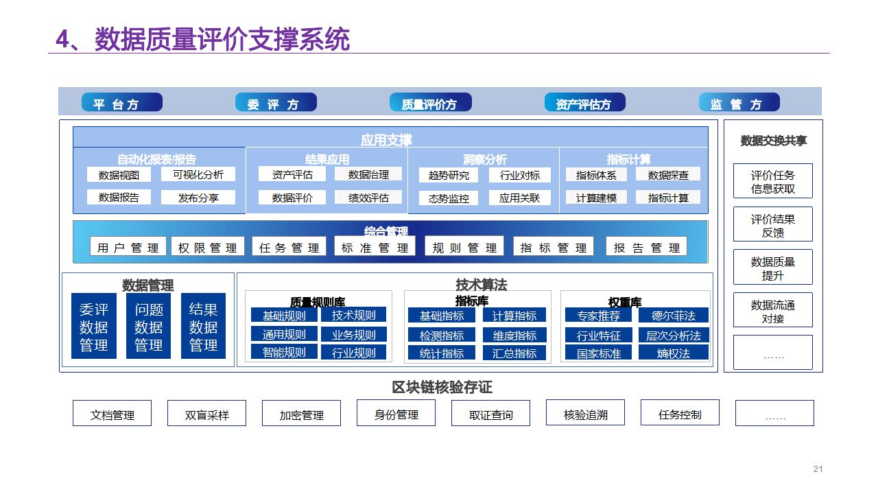Image resolution: width=878 pixels, height=494 pixels.
Task: Click the 趋势研究 box
Action: coord(449,175)
